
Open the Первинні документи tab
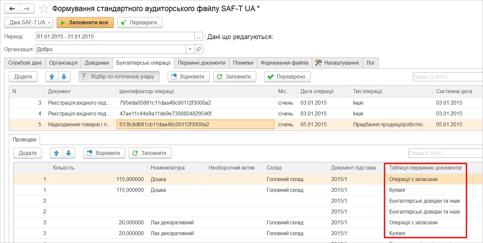point(202,63)
